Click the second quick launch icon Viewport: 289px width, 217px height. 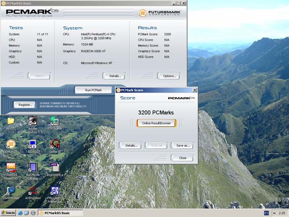coord(27,213)
